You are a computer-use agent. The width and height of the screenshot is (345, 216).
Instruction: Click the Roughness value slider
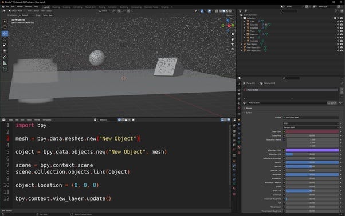312,174
